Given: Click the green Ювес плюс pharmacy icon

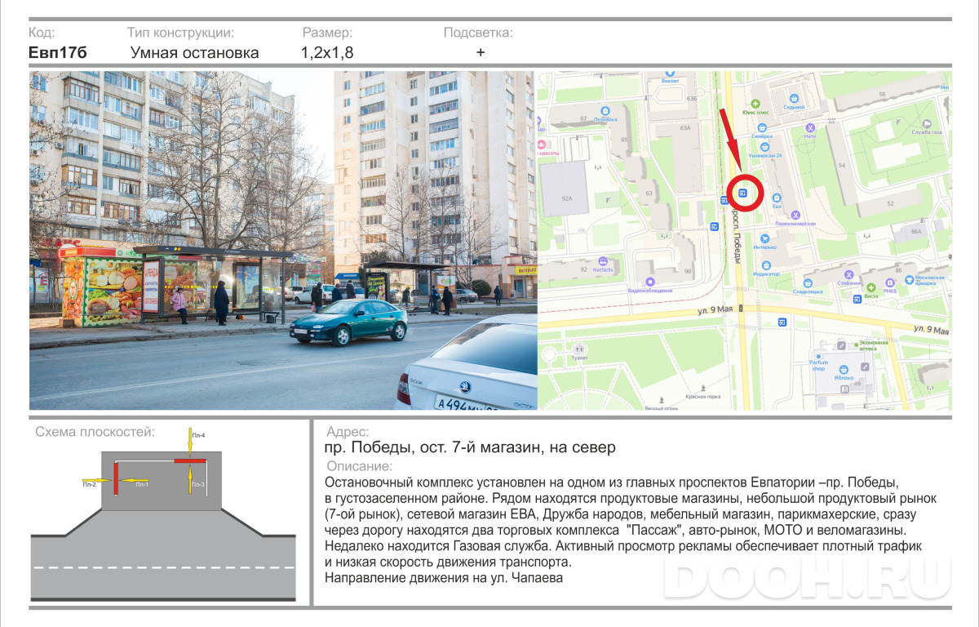Looking at the screenshot, I should point(755,104).
